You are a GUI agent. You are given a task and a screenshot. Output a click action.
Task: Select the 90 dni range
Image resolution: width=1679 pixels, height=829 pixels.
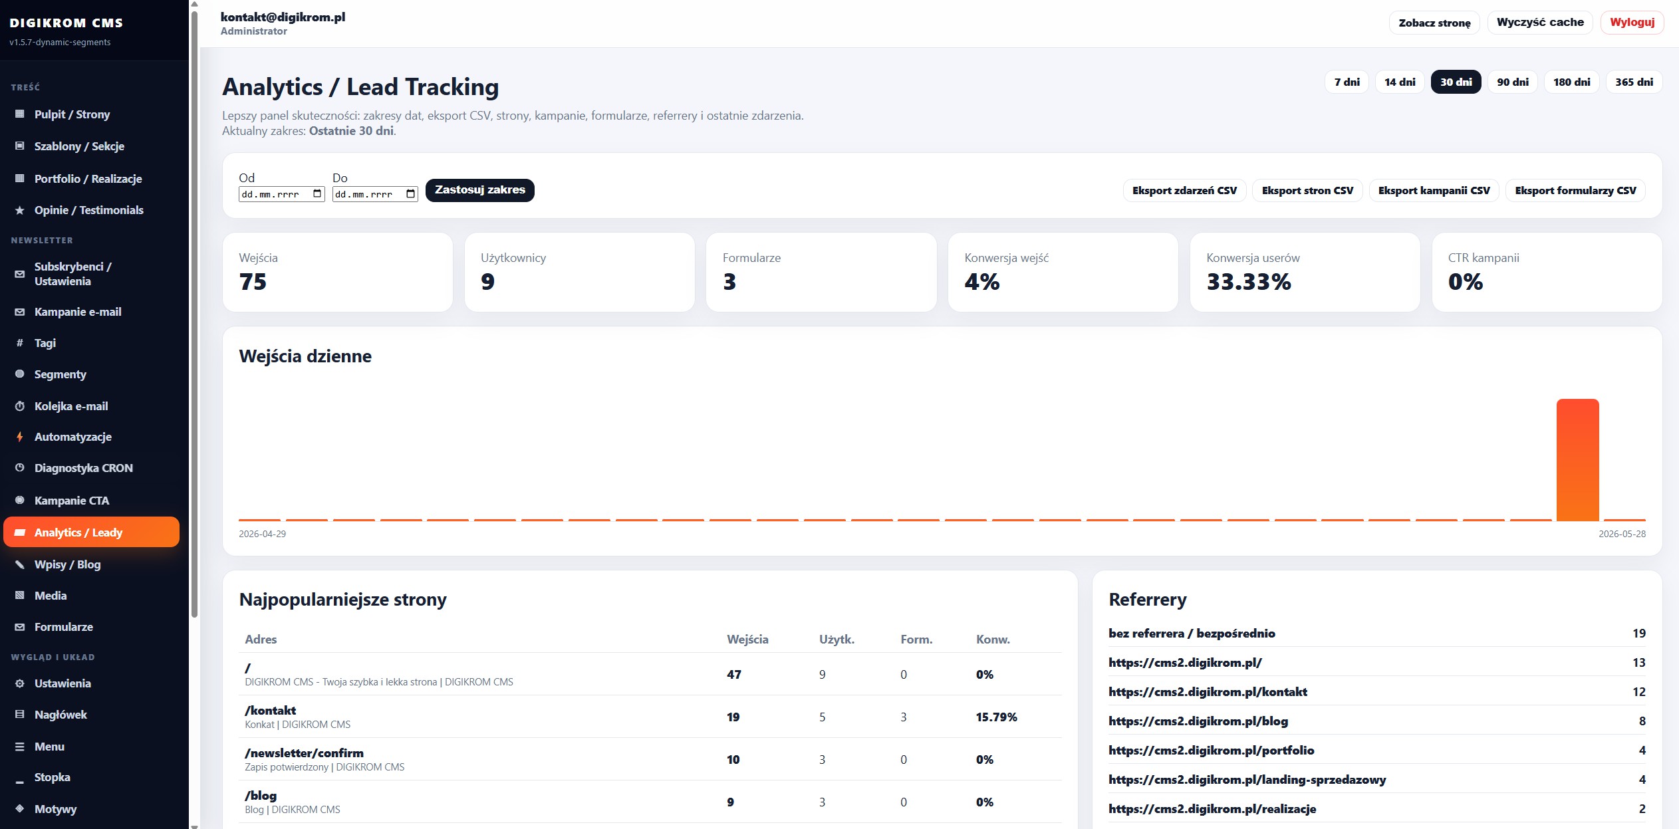click(x=1513, y=82)
